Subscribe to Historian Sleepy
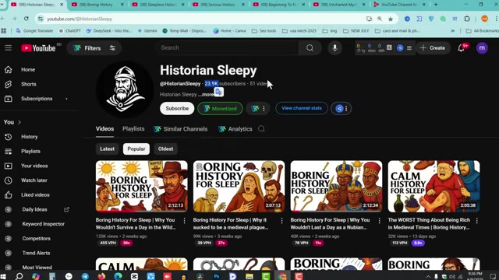 177,109
